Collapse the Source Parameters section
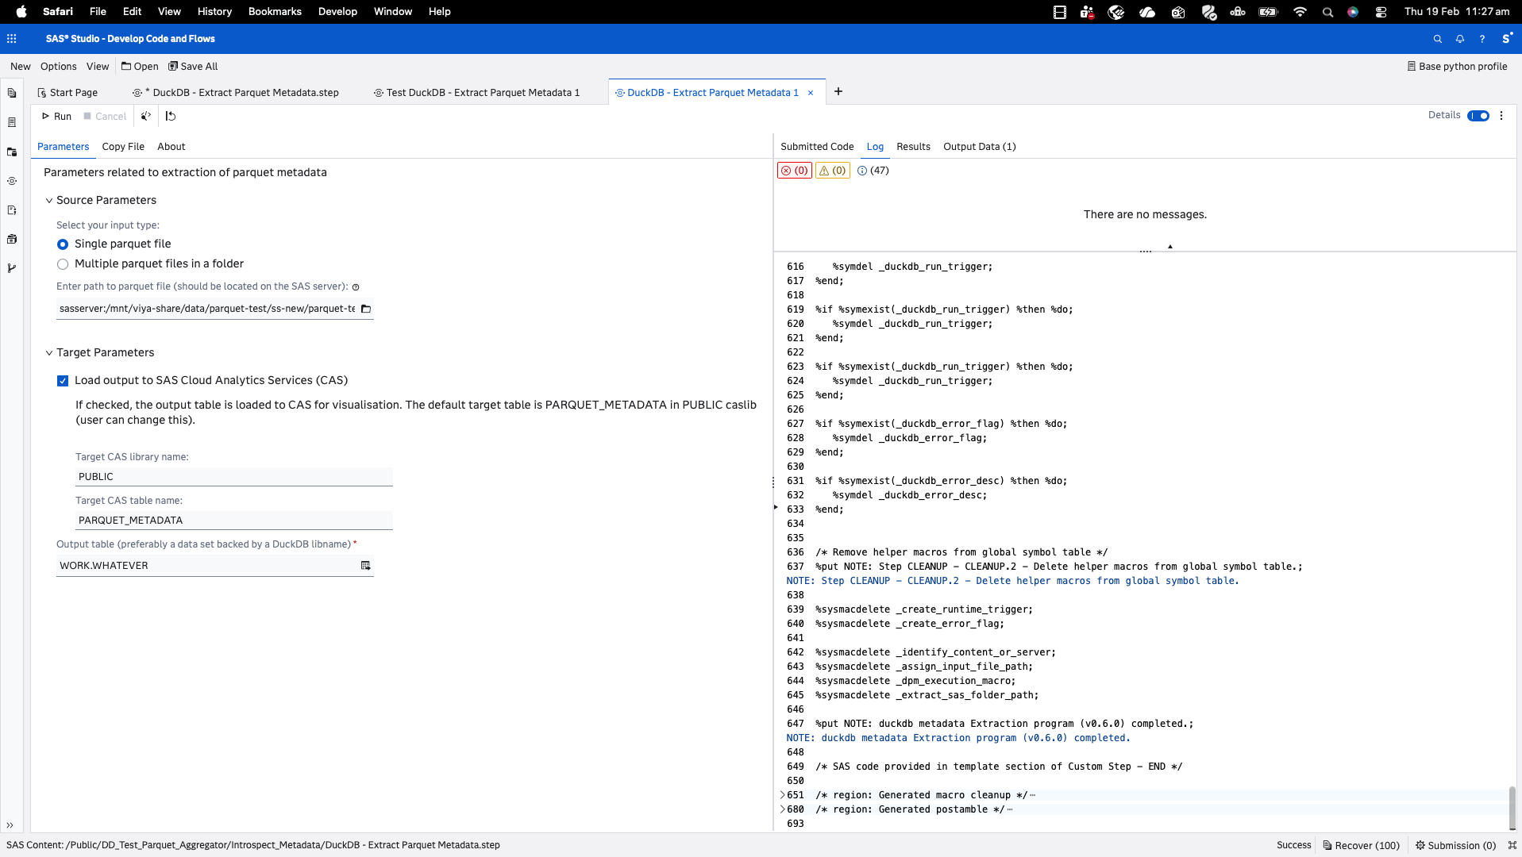This screenshot has height=857, width=1522. (x=49, y=201)
